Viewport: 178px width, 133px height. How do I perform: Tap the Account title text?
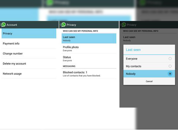click(x=12, y=25)
